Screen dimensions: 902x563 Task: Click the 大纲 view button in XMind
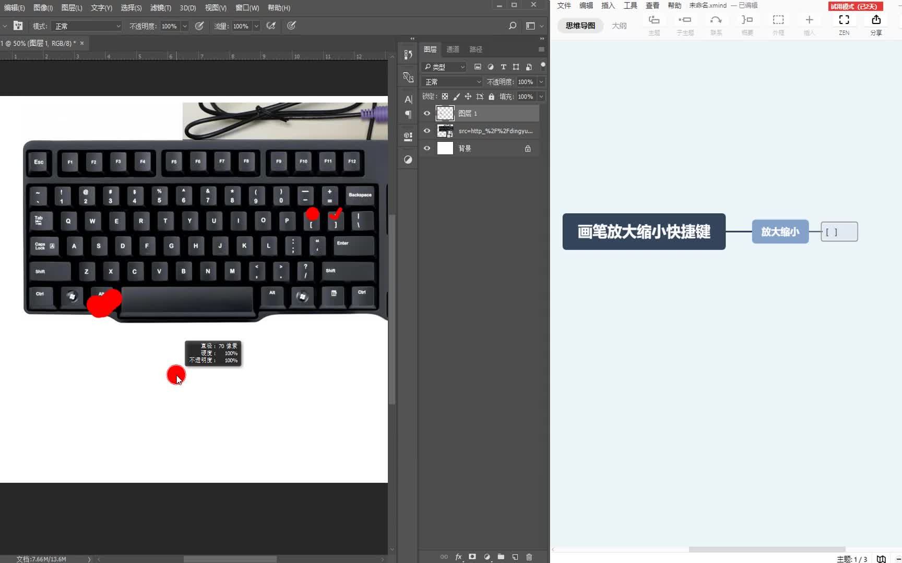coord(619,25)
